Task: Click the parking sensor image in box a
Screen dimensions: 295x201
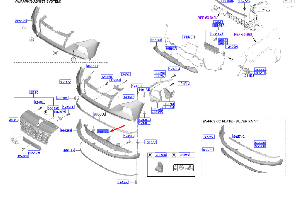Action: 159,167
